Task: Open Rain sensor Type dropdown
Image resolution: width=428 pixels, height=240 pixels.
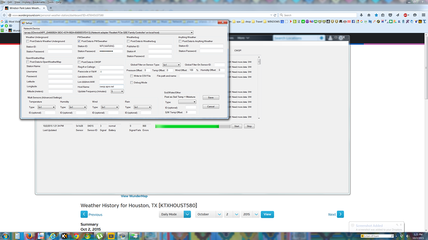Action: tap(143, 107)
